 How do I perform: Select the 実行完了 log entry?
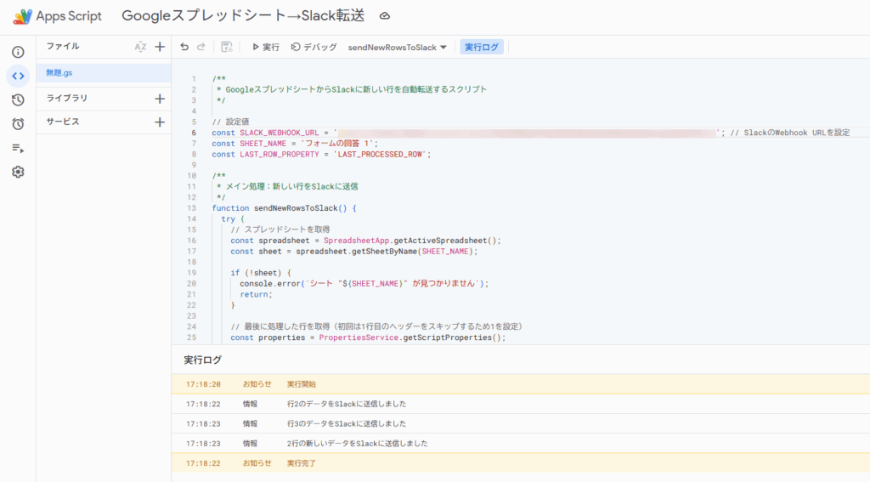521,463
